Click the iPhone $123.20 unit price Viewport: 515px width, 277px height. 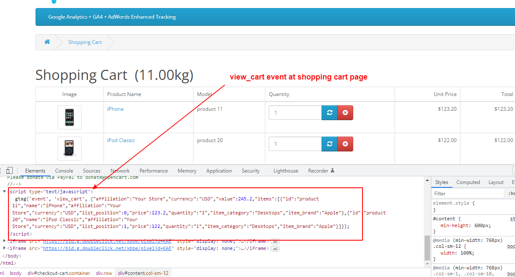(447, 109)
